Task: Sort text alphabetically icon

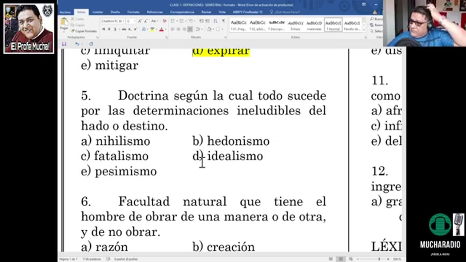Action: tap(216, 21)
